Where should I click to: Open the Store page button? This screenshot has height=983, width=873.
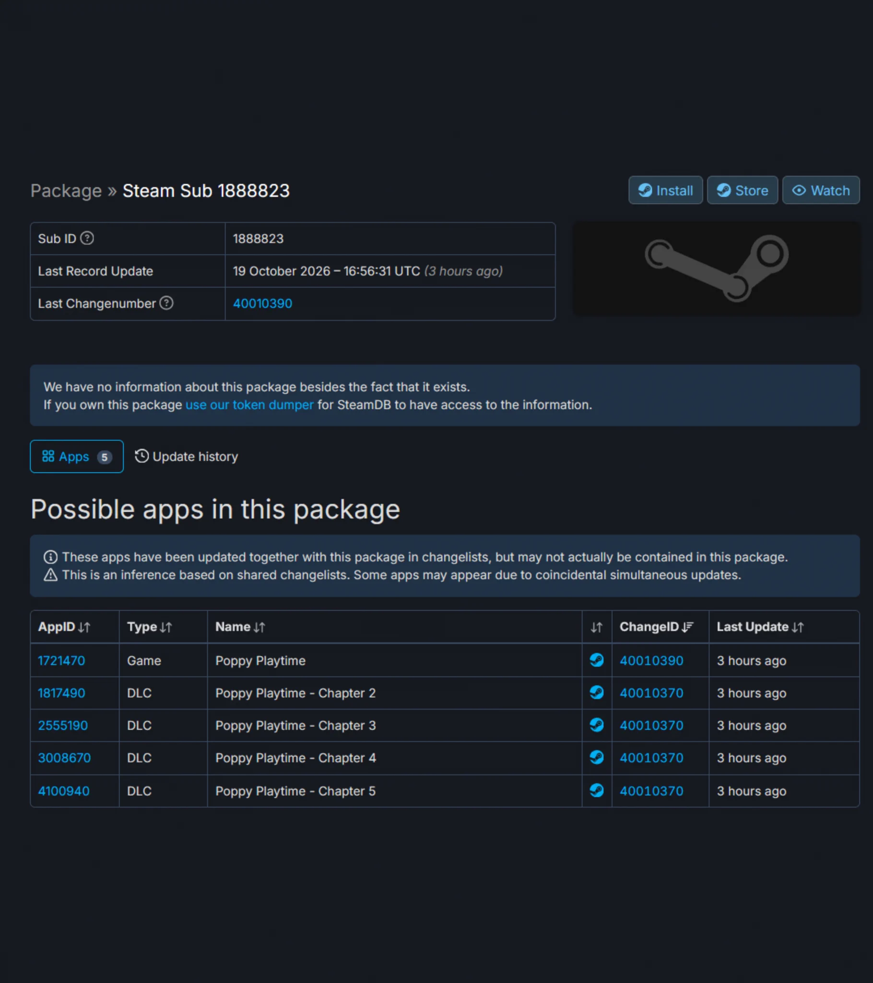(x=742, y=191)
